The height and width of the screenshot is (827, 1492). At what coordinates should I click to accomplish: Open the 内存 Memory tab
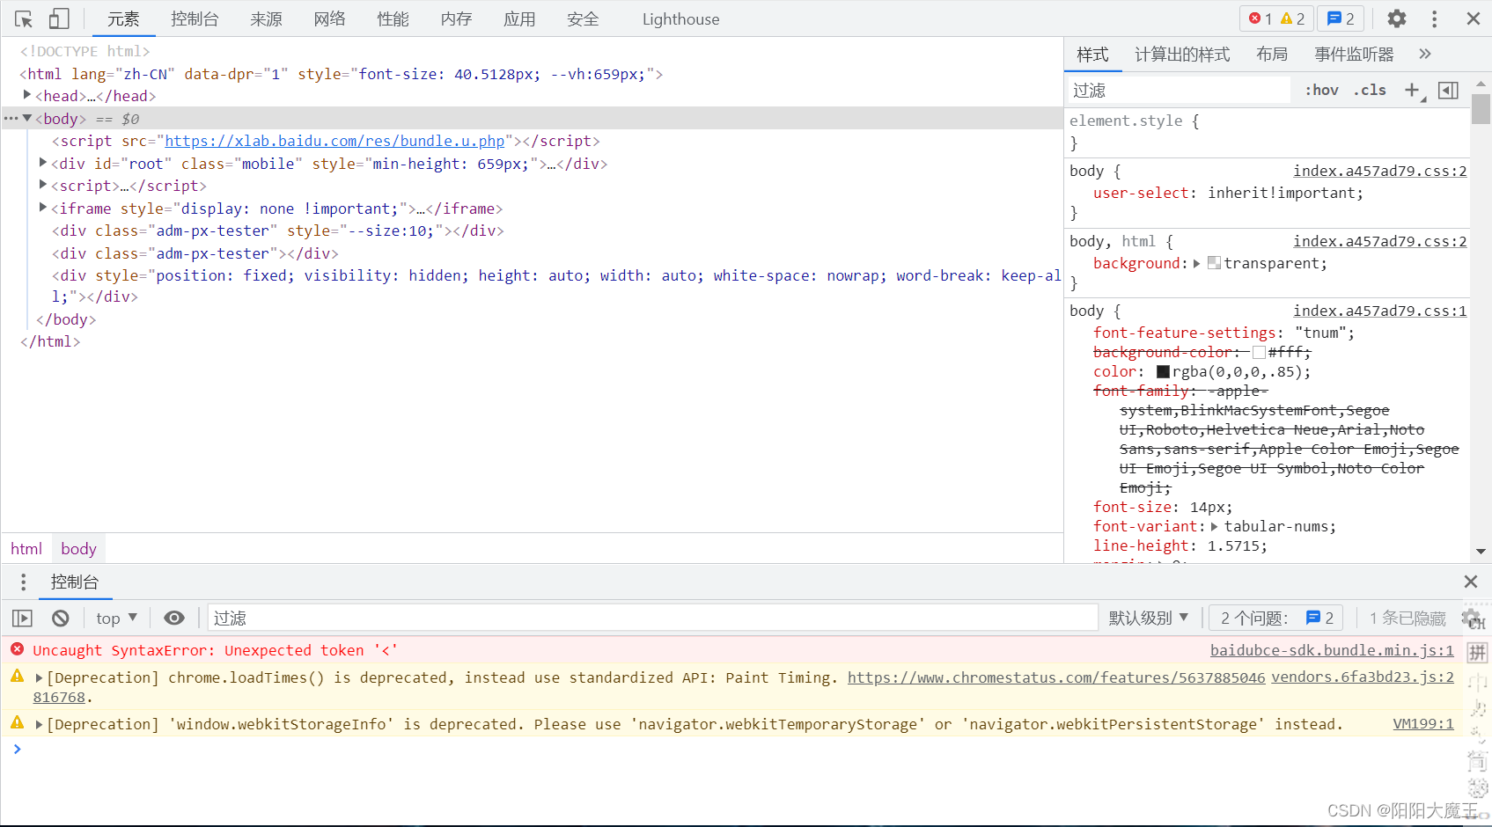coord(456,18)
